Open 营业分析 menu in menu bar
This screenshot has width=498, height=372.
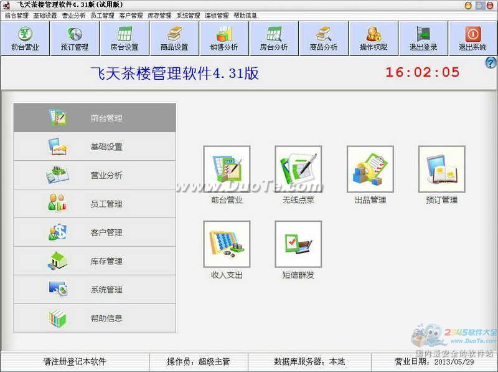73,15
